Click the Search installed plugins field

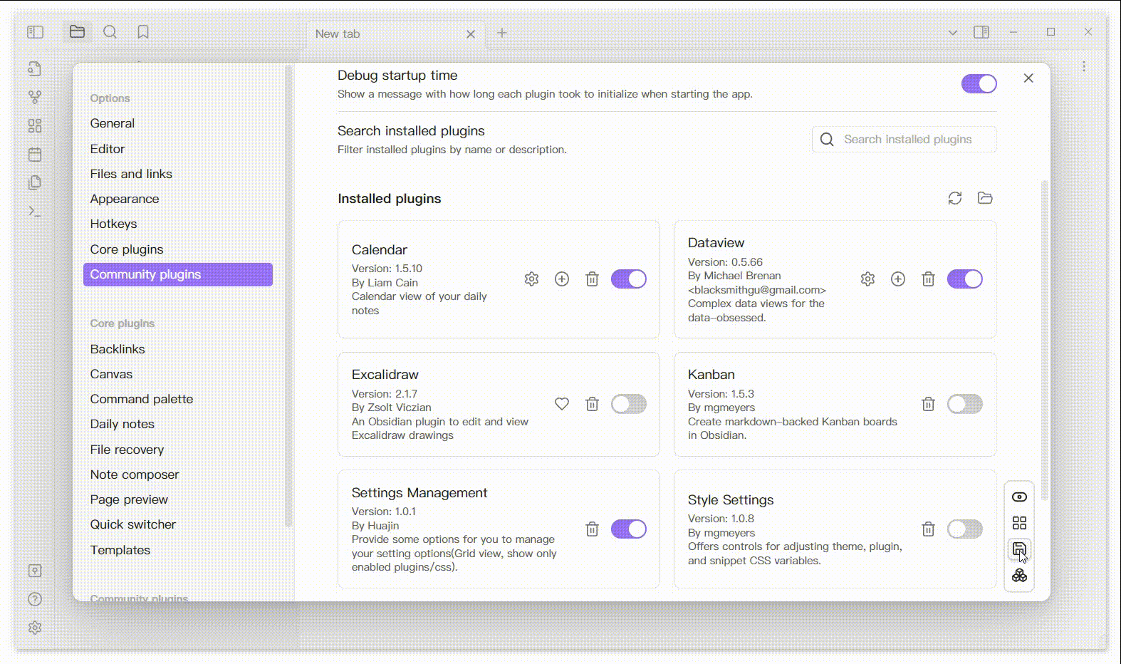[x=904, y=139]
